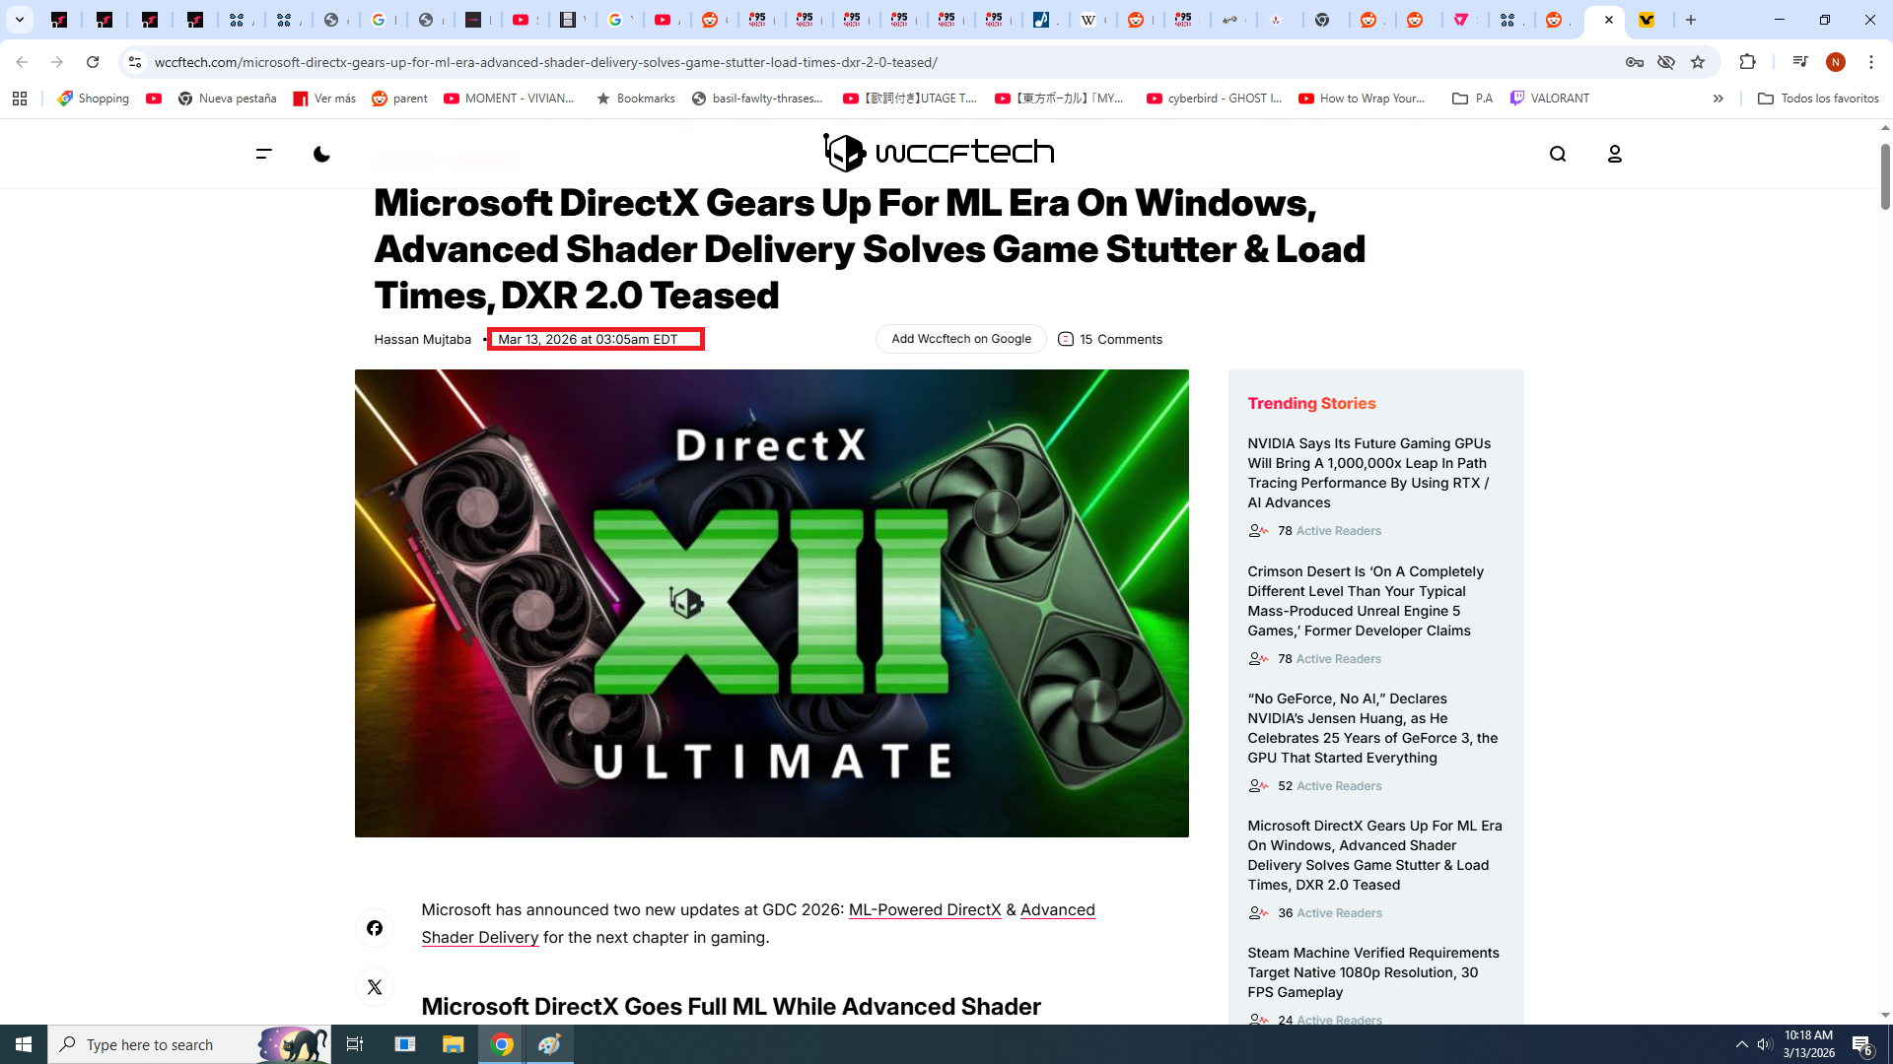This screenshot has width=1893, height=1064.
Task: Click the DirectX XII Ultimate article image
Action: pos(771,603)
